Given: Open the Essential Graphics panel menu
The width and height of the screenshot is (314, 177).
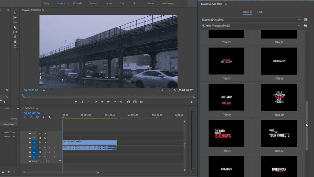Looking at the screenshot, I should 226,4.
